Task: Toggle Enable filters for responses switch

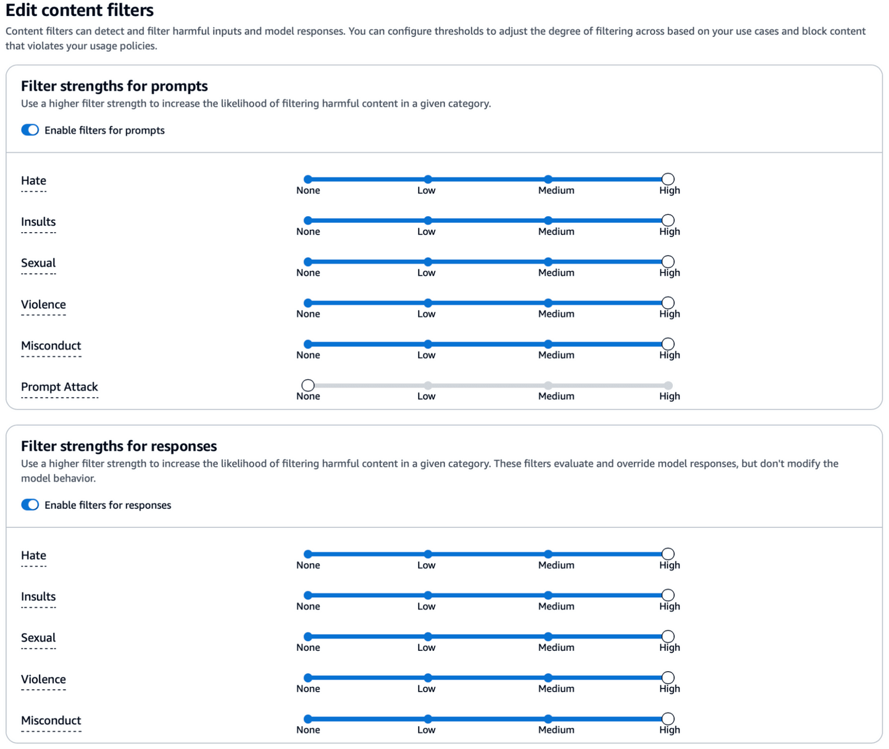Action: (x=30, y=505)
